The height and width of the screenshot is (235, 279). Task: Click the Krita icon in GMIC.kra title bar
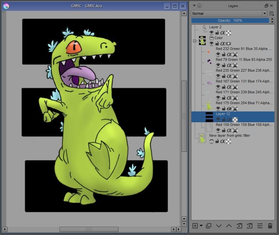pos(6,6)
